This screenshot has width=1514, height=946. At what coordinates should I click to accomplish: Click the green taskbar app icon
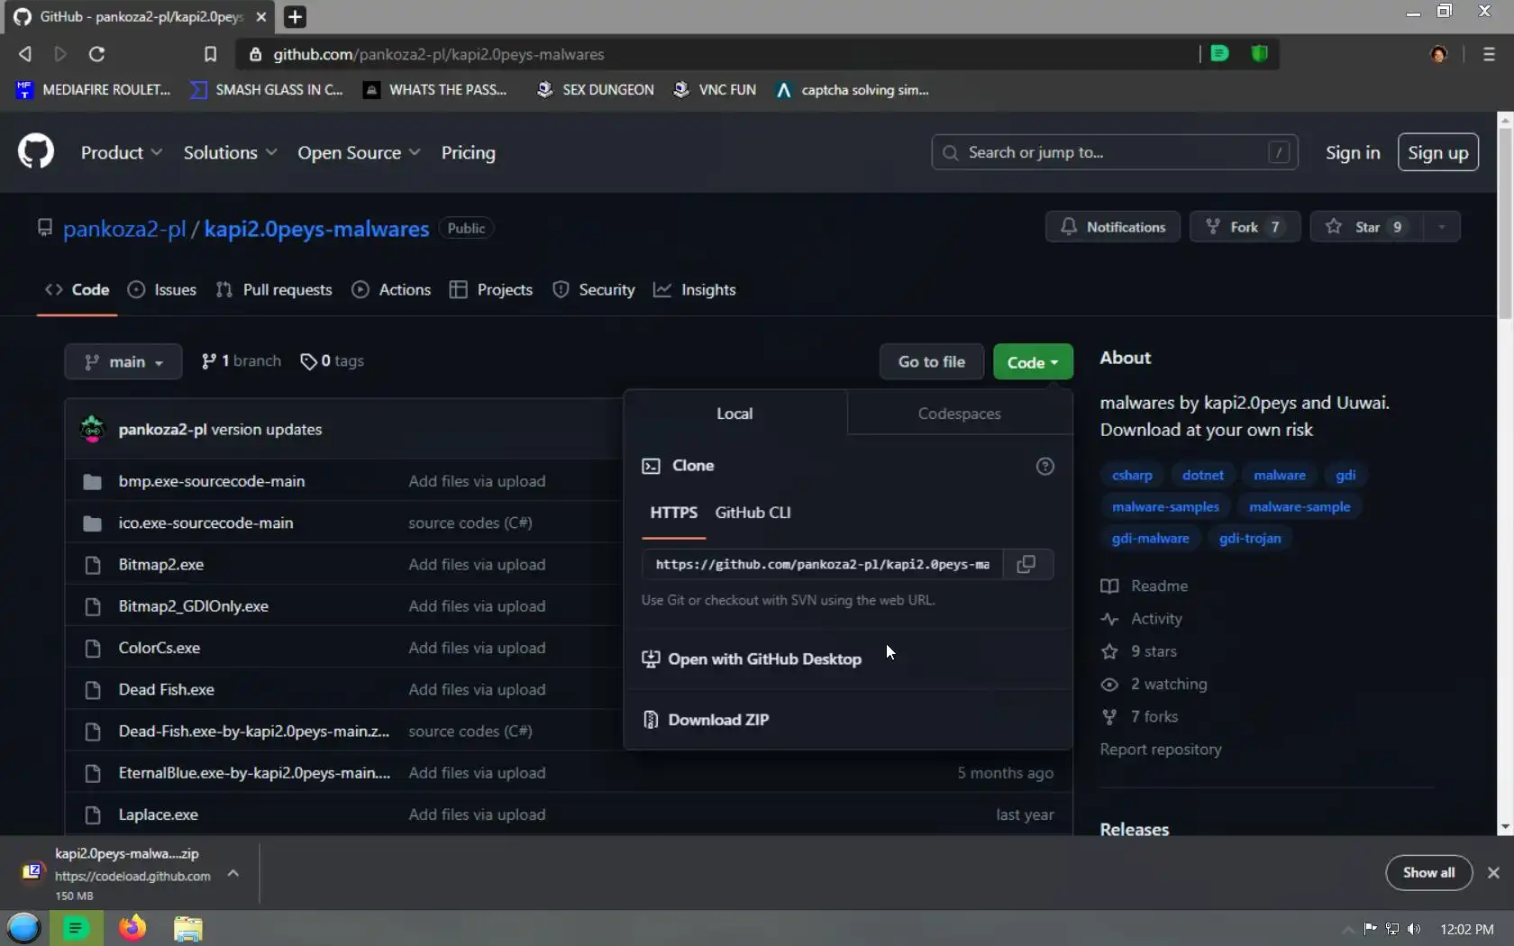pyautogui.click(x=76, y=928)
